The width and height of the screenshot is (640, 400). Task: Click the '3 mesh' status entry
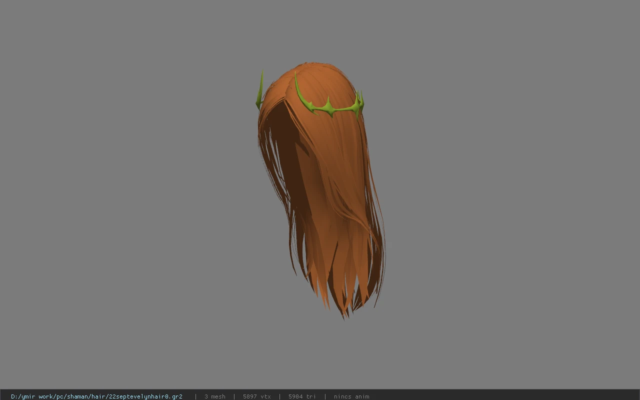coord(215,396)
